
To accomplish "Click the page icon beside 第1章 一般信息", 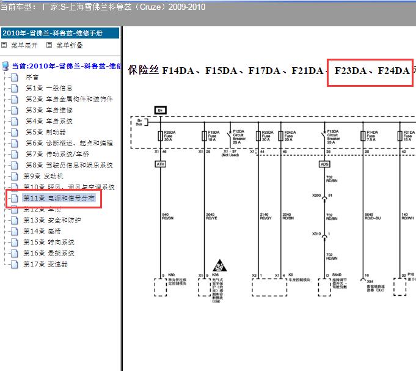I will click(15, 89).
